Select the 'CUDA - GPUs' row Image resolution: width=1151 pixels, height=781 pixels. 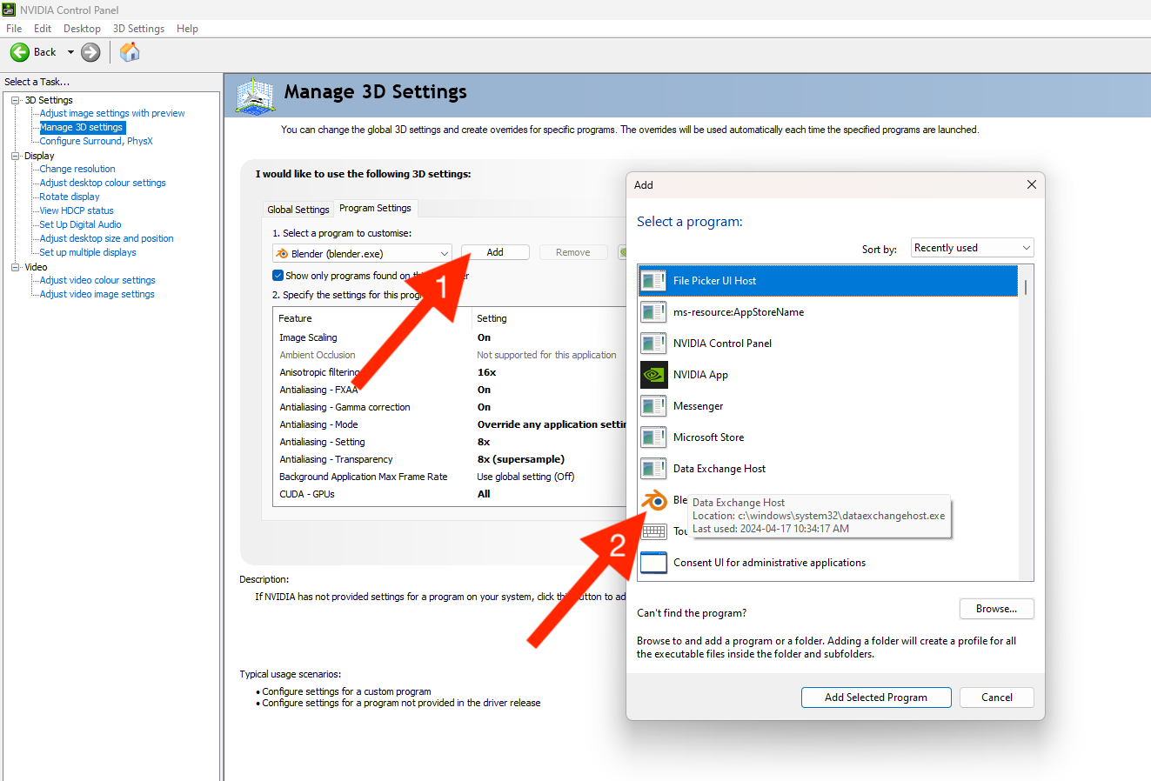(x=450, y=494)
